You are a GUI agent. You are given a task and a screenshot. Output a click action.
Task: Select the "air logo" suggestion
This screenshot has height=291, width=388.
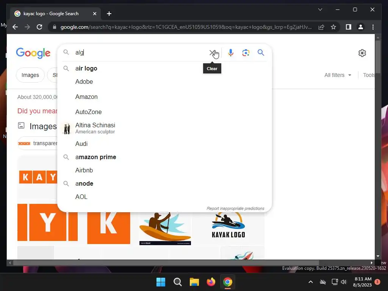click(164, 68)
